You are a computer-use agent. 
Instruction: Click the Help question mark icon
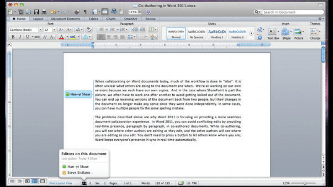pos(148,12)
